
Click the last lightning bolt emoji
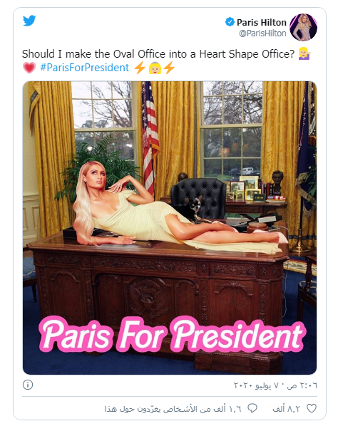169,68
